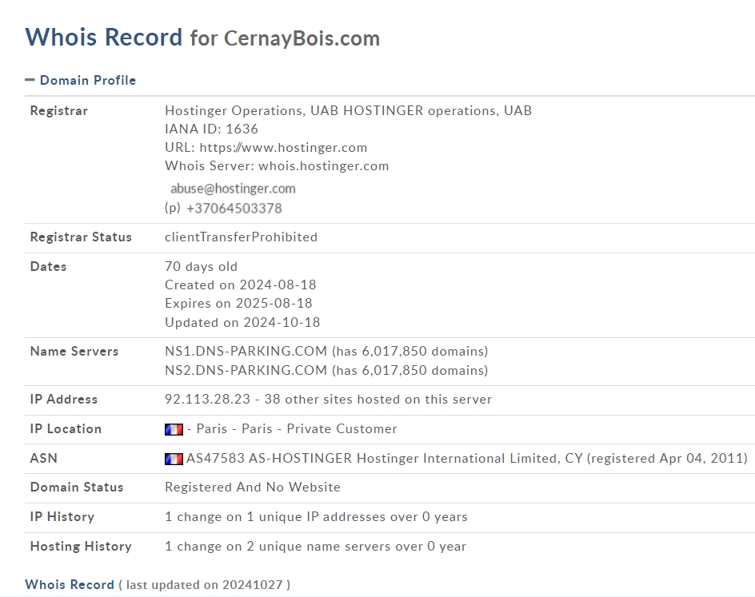The height and width of the screenshot is (597, 755).
Task: Open the Whois Record section heading
Action: 70,584
